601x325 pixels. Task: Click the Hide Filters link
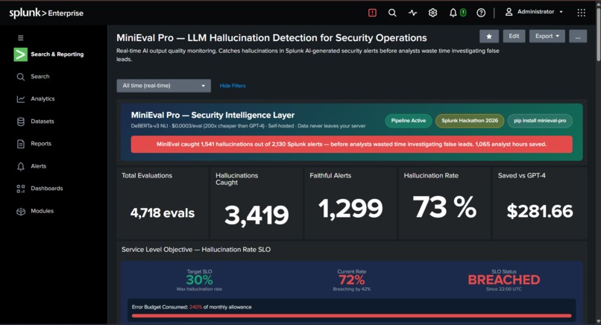233,86
